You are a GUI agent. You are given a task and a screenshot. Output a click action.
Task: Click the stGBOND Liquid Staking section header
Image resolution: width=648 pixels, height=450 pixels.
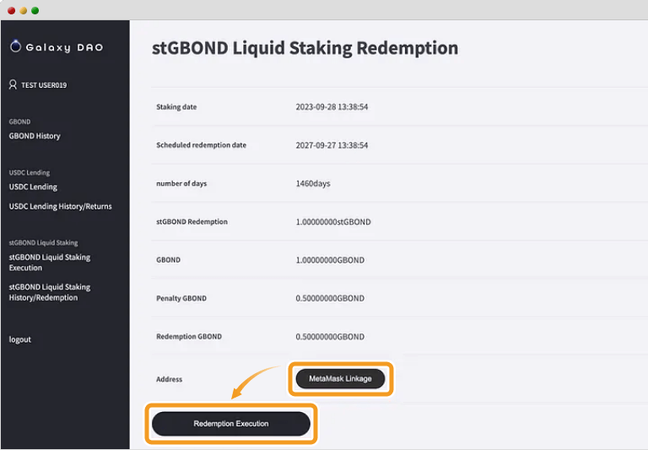pos(43,243)
